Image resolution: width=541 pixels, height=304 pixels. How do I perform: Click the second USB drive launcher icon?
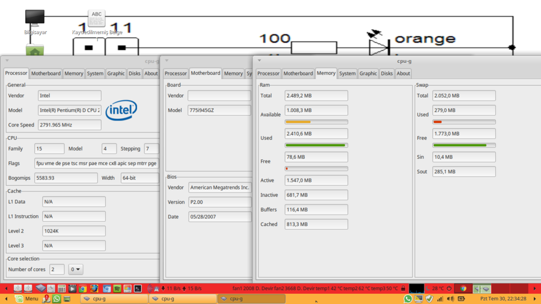pos(28,288)
